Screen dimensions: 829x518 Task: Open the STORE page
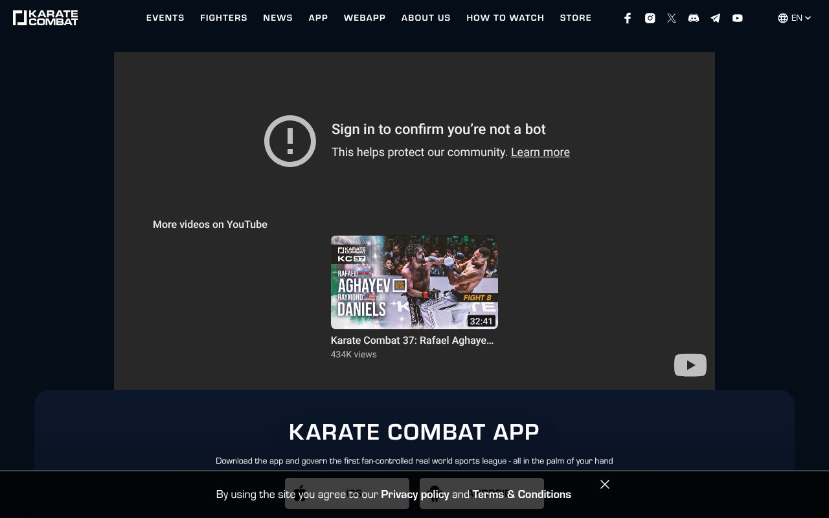(x=576, y=17)
